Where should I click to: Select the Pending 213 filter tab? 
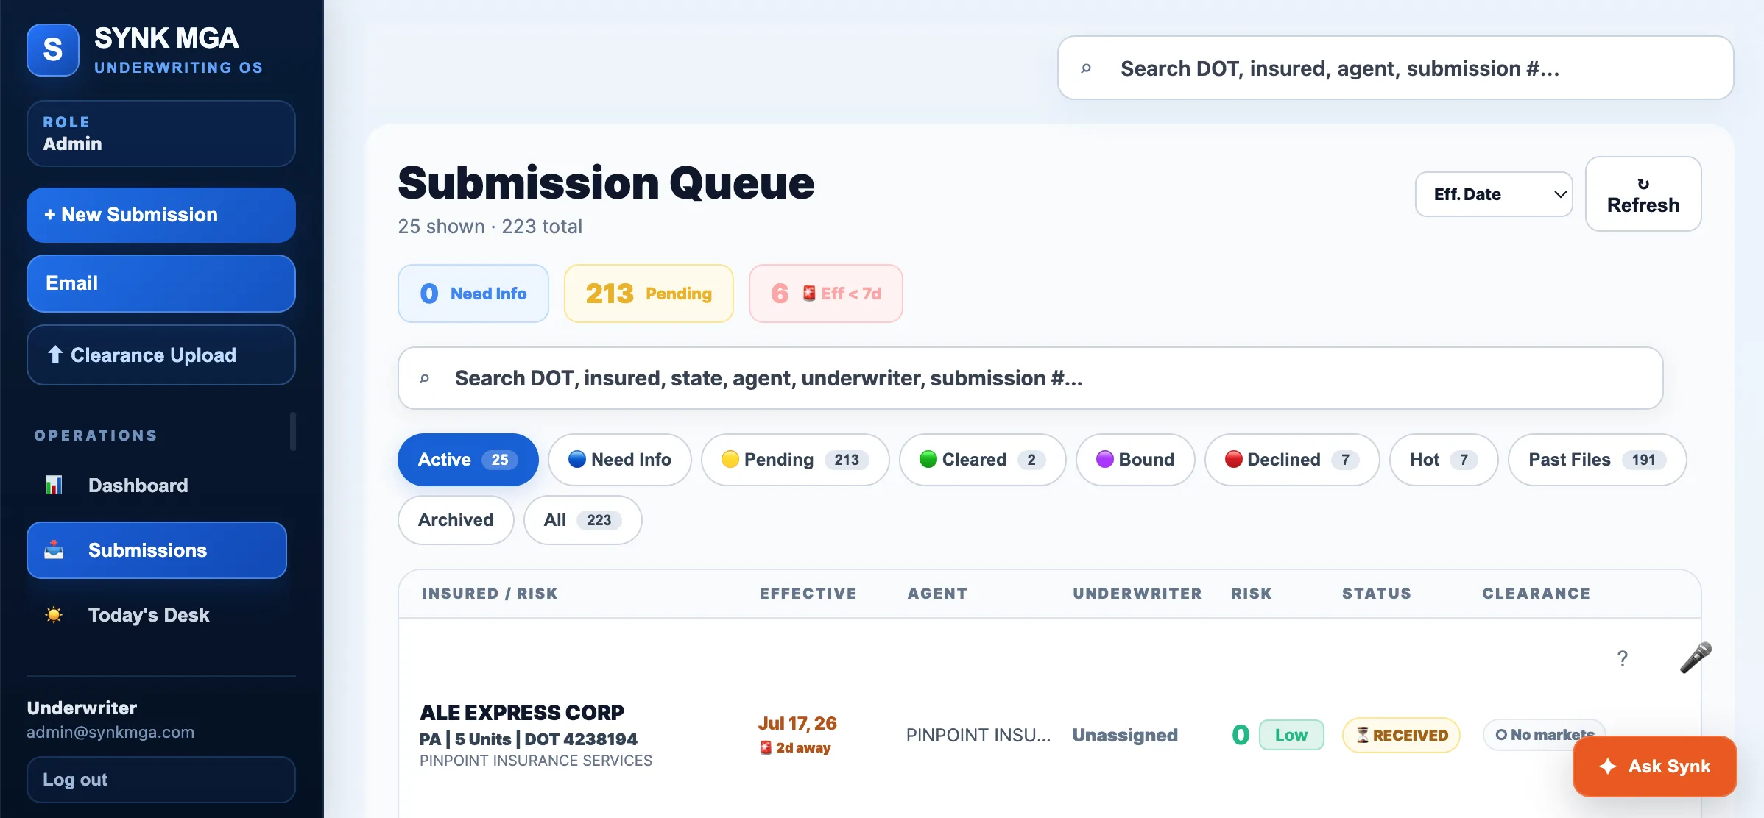point(795,460)
